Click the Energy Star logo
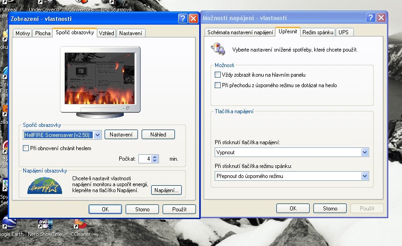 coord(45,185)
